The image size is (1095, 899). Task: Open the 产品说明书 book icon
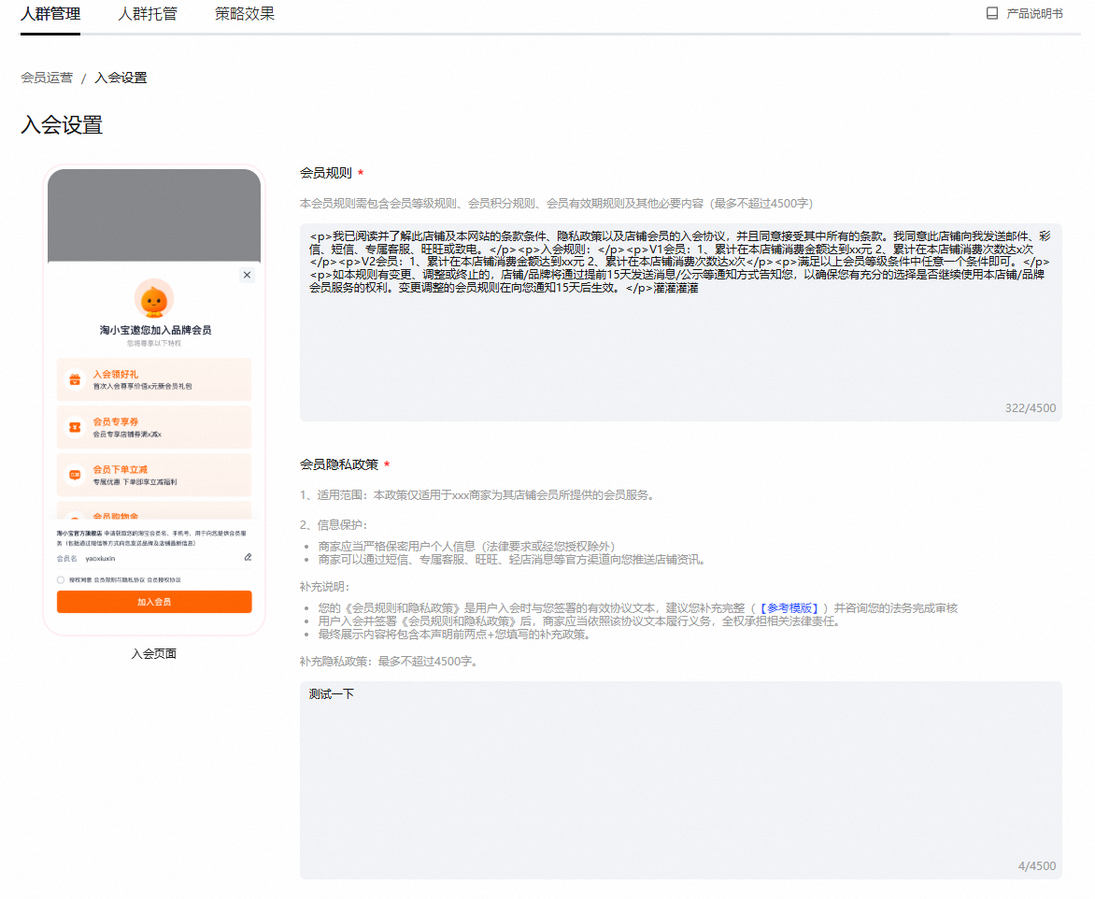991,13
